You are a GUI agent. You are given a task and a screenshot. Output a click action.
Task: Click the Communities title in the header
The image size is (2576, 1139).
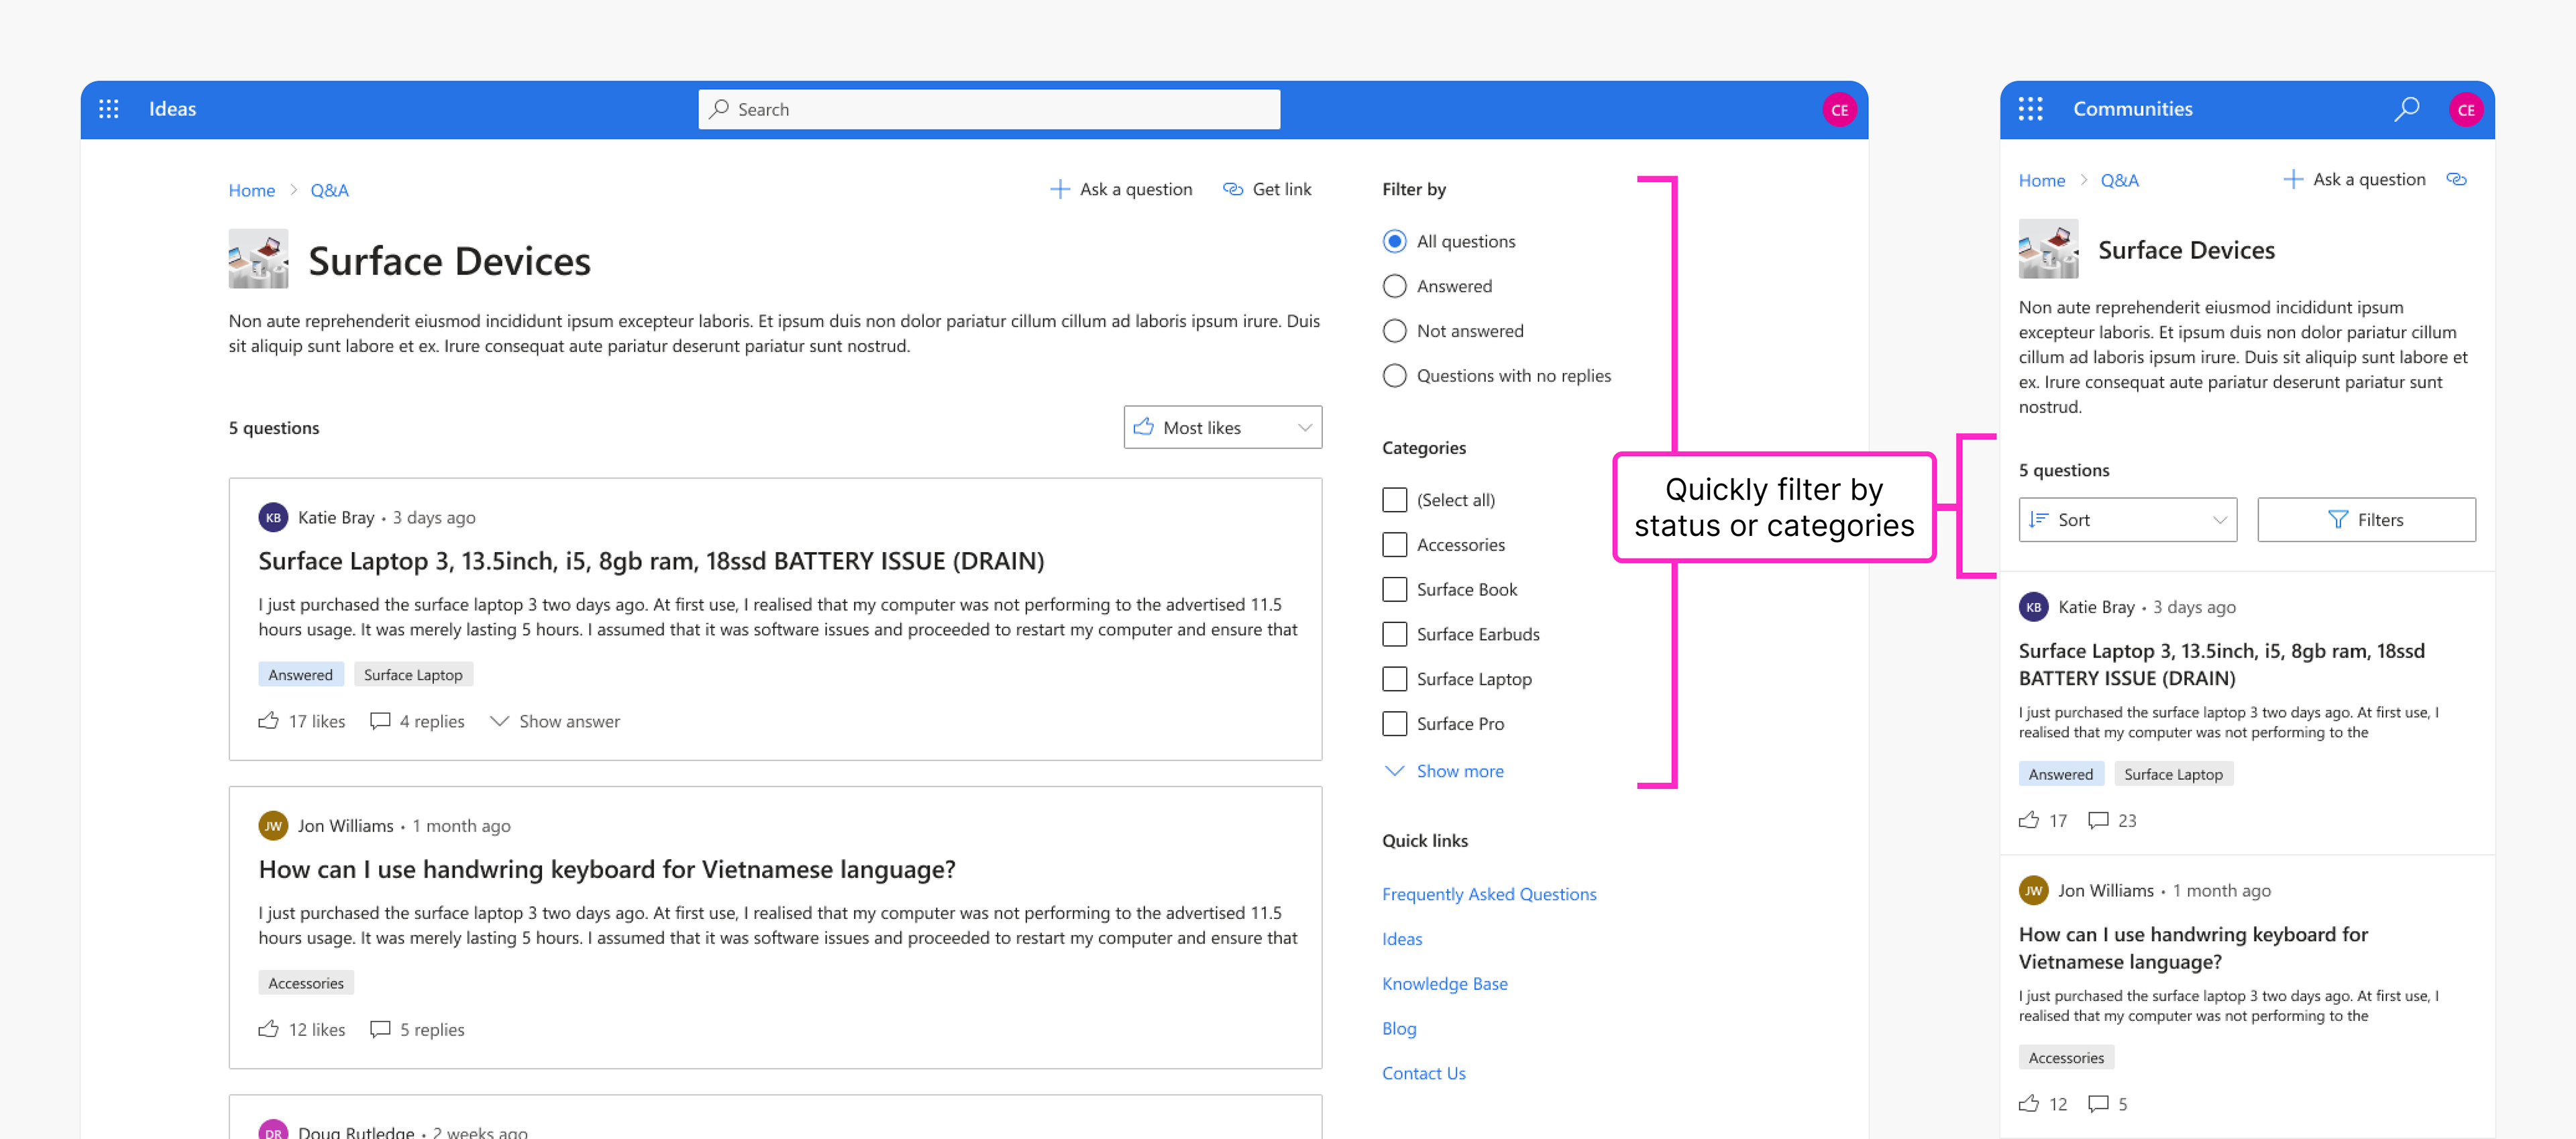[x=2132, y=109]
